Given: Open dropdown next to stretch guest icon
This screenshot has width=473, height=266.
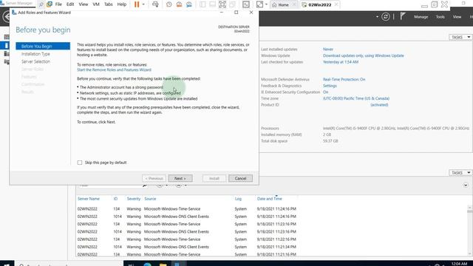Looking at the screenshot, I should (266, 4).
